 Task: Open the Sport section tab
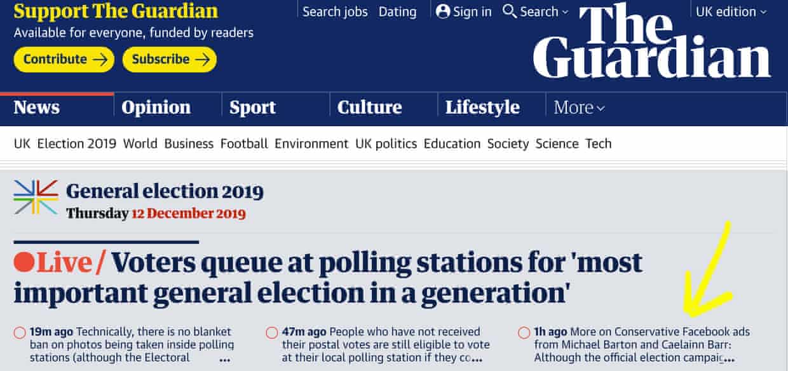tap(252, 107)
